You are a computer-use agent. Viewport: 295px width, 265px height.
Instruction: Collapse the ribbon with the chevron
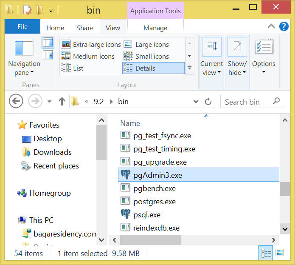(x=271, y=26)
